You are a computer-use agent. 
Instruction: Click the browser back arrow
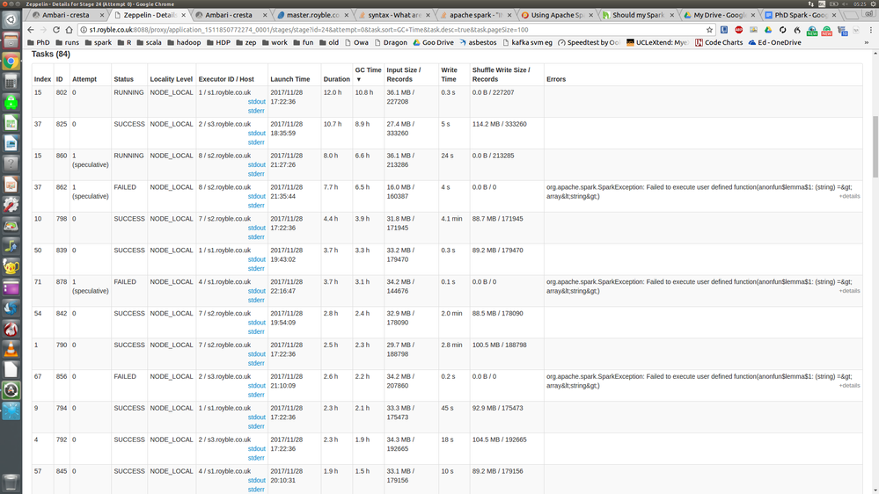tap(31, 30)
